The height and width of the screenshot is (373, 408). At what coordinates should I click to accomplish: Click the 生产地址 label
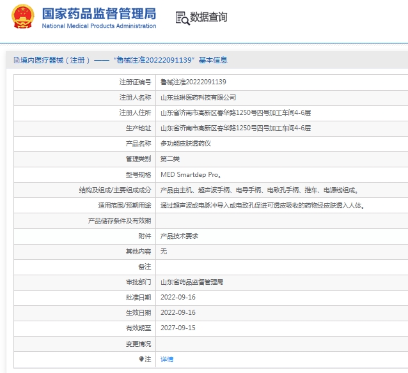[x=138, y=128]
